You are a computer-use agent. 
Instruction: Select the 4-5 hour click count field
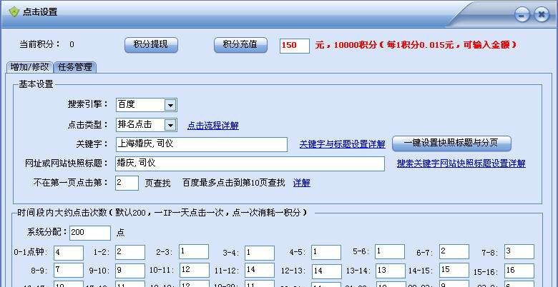coord(326,252)
